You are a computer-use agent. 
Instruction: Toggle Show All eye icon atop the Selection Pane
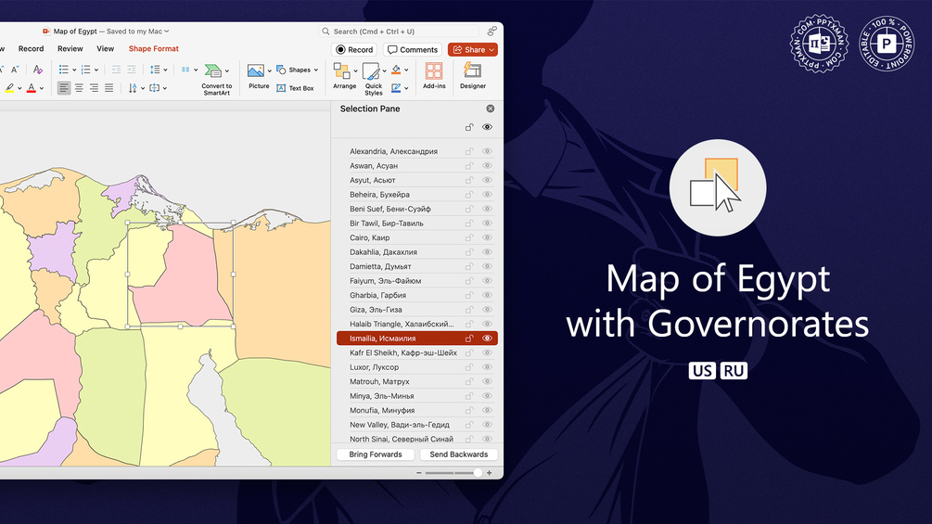(488, 126)
